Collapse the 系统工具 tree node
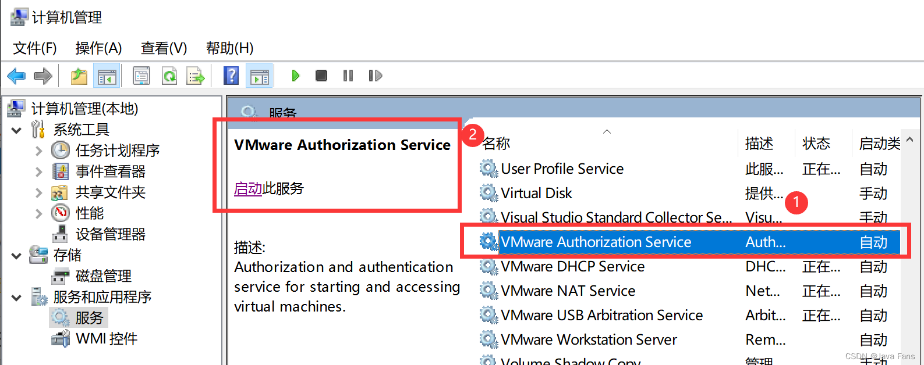 pos(17,130)
